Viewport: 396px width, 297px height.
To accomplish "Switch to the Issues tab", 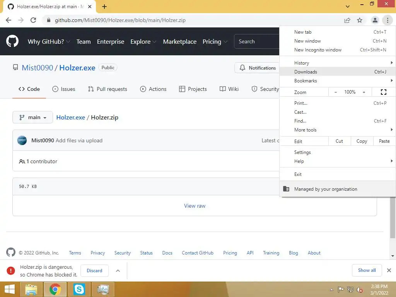I will coord(64,89).
